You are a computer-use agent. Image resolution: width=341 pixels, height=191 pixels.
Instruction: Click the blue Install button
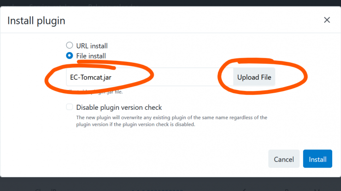(317, 159)
